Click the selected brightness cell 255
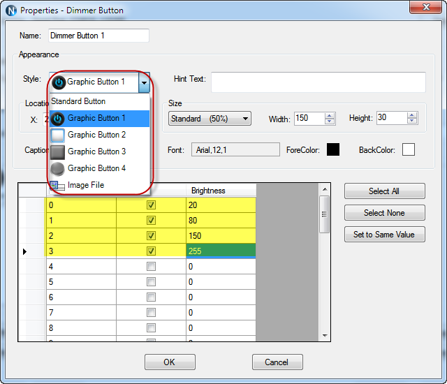This screenshot has width=447, height=384. click(x=221, y=251)
